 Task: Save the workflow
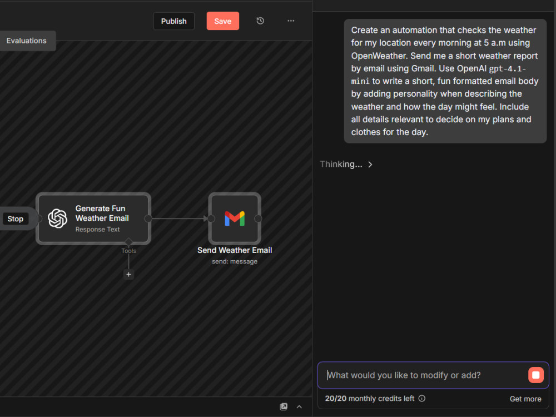click(223, 21)
